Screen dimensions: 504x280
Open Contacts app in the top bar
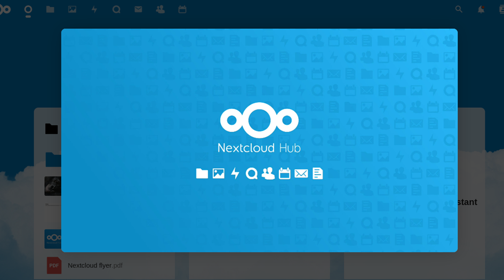click(x=160, y=9)
